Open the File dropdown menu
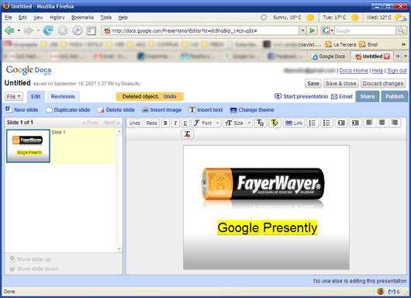Viewport: 411px width, 298px height. click(14, 96)
